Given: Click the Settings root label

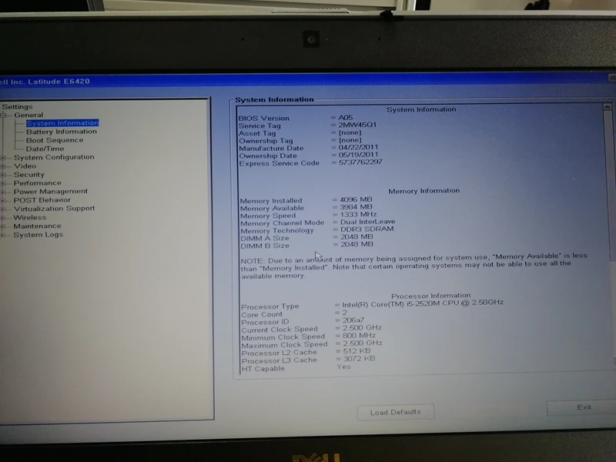Looking at the screenshot, I should pos(17,107).
